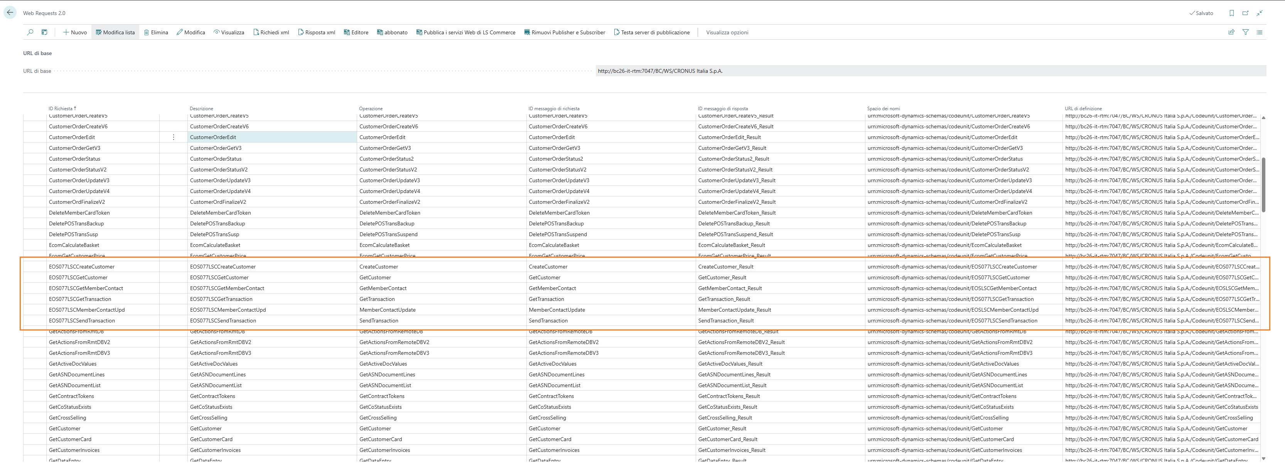Click the share icon at top right
1285x470 pixels.
1231,32
